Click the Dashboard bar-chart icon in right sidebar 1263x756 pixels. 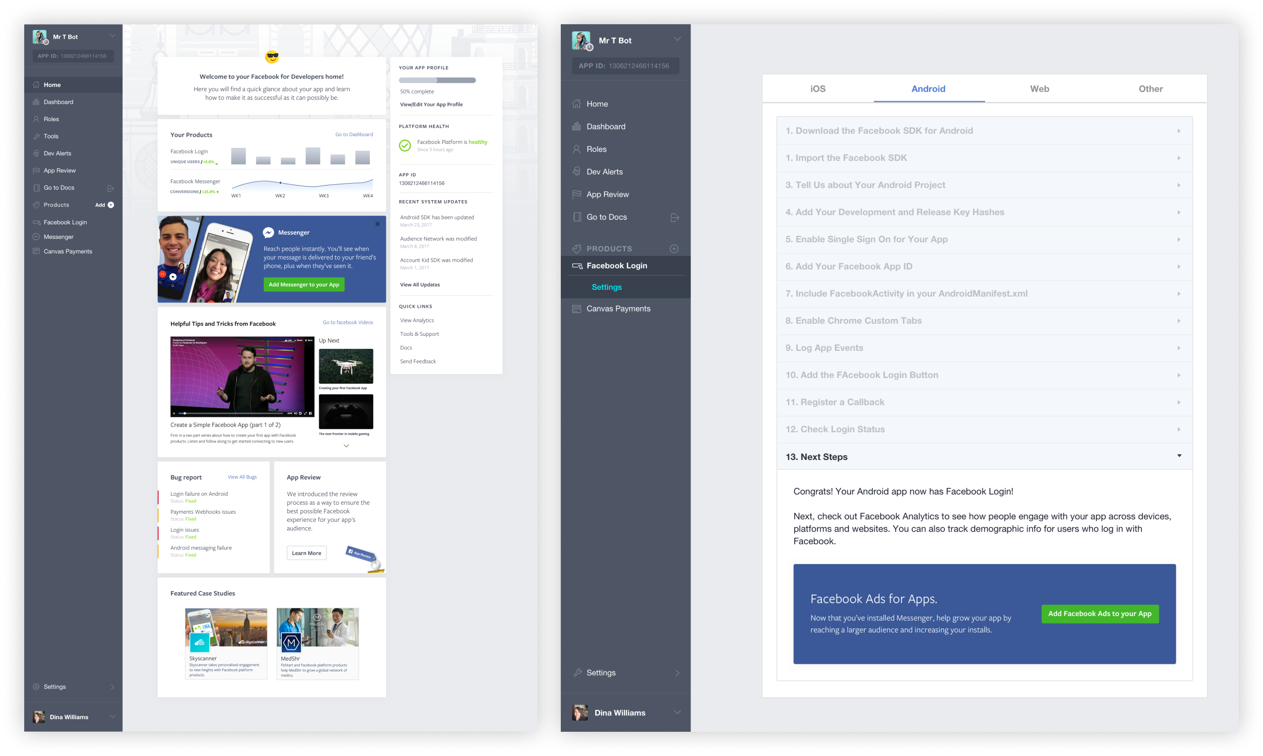click(576, 126)
